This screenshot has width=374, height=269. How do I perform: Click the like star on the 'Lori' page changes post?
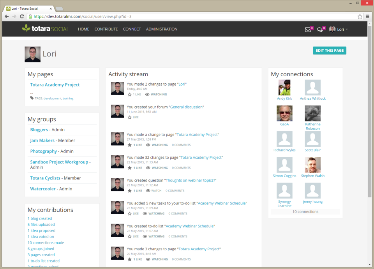point(130,94)
